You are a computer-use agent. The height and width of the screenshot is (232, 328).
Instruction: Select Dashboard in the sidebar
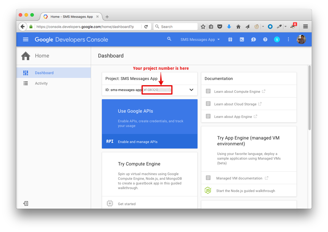pyautogui.click(x=54, y=73)
